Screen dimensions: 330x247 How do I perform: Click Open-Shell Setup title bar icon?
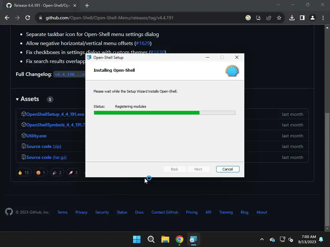point(89,57)
